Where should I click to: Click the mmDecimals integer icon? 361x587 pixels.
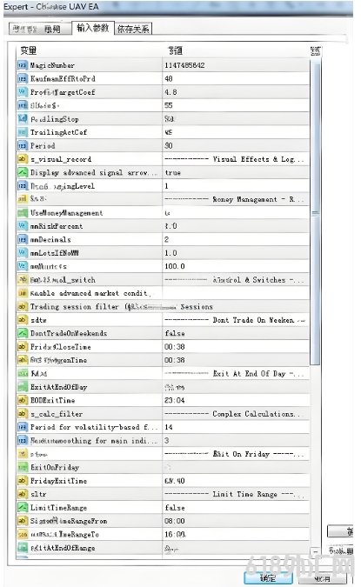(x=23, y=240)
